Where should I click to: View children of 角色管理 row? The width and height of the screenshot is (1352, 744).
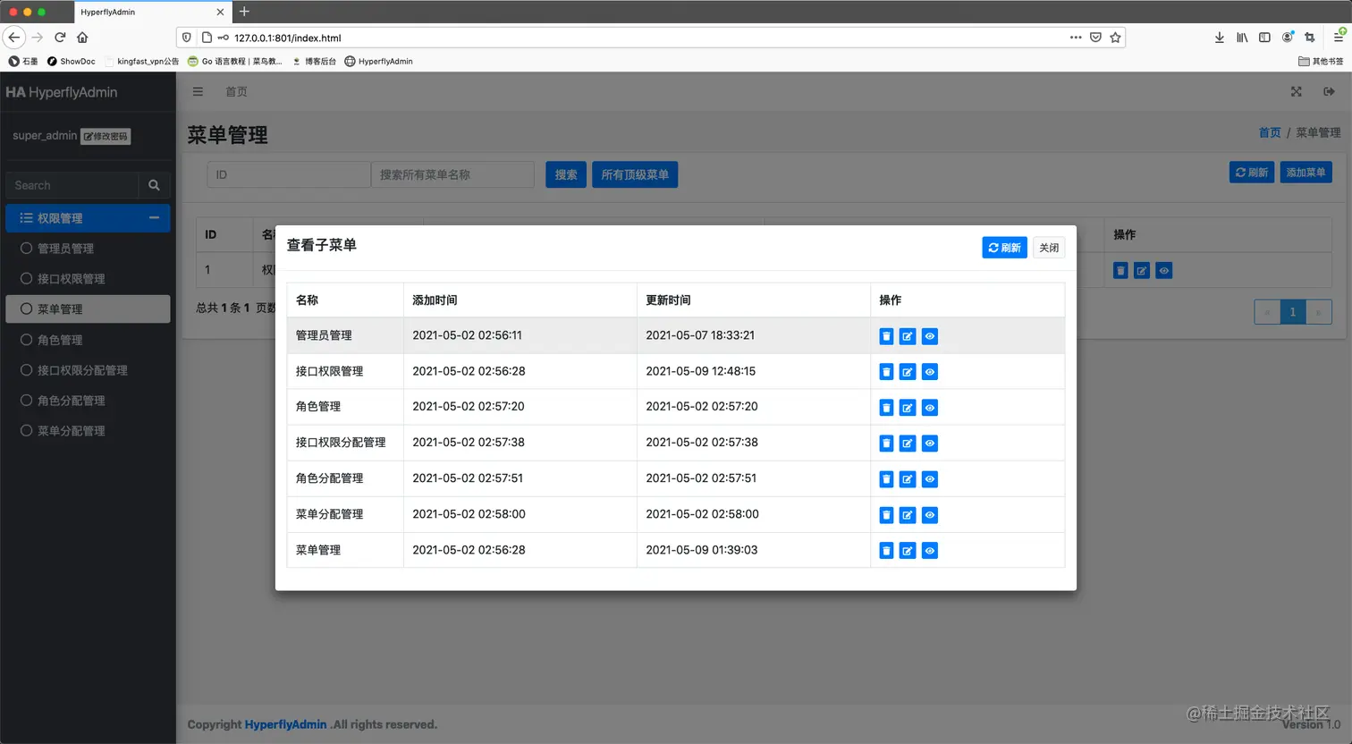(x=930, y=408)
